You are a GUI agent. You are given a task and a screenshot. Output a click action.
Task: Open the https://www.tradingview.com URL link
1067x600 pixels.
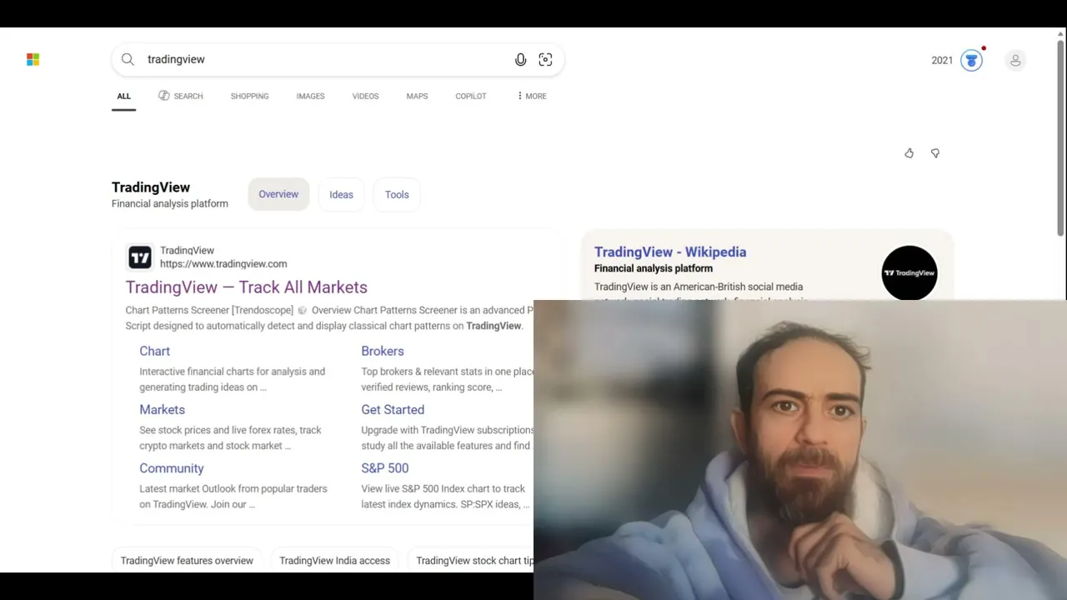click(x=223, y=264)
